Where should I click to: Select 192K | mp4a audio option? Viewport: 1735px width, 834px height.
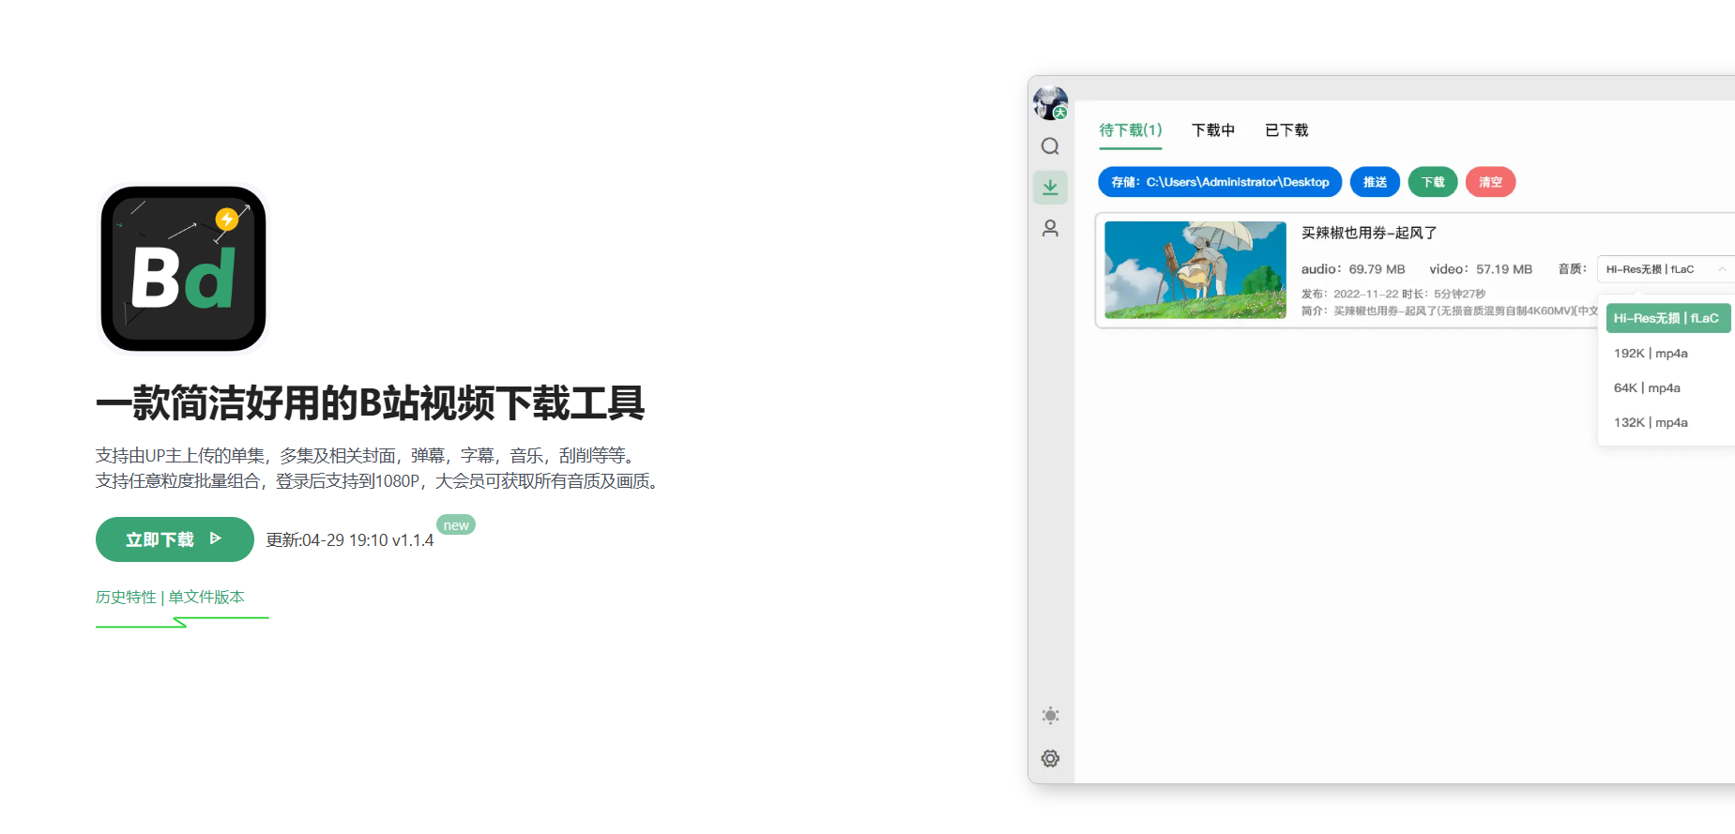pyautogui.click(x=1651, y=354)
